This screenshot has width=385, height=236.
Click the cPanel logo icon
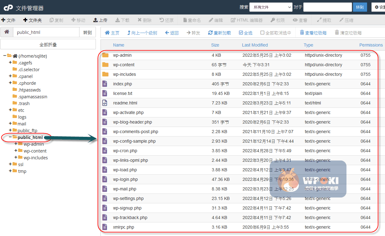tap(9, 8)
